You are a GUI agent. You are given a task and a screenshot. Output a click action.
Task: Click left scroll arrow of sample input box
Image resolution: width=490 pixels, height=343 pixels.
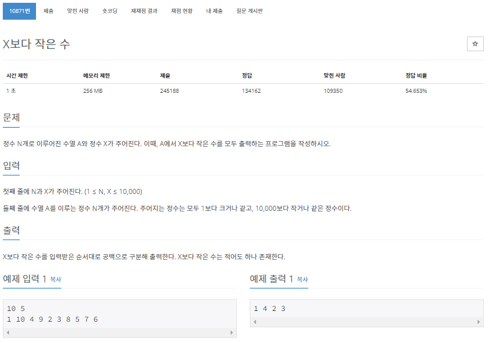8,332
